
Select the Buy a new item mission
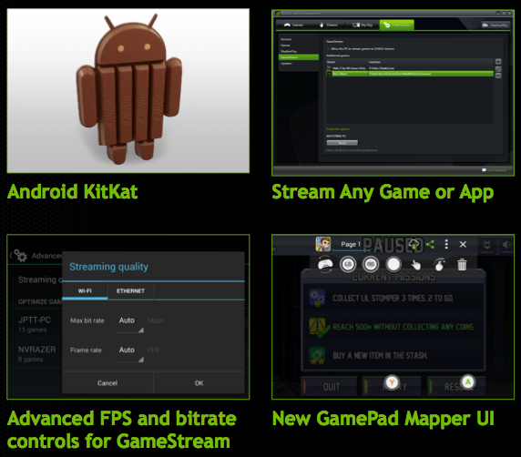pos(393,355)
